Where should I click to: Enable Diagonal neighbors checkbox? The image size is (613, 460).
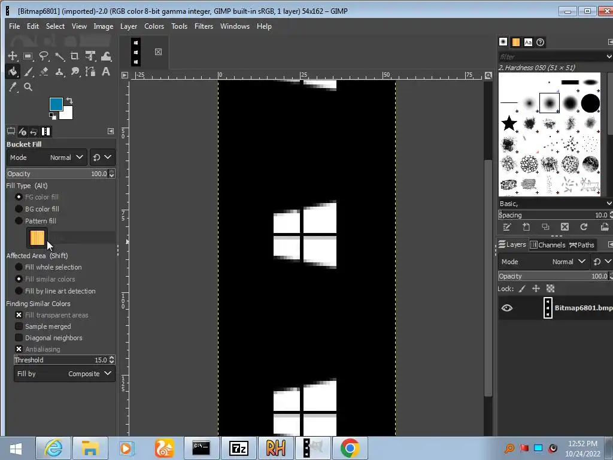19,338
